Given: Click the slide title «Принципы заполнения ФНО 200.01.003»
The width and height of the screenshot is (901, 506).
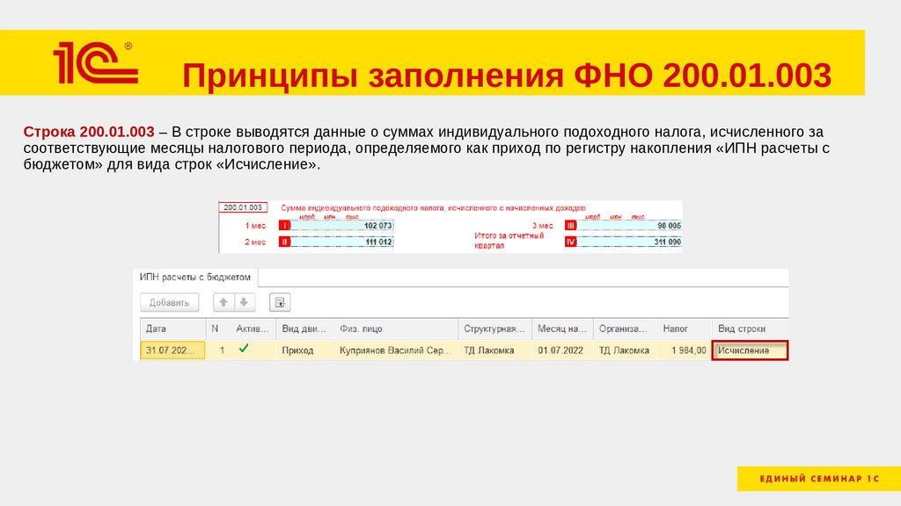Looking at the screenshot, I should pyautogui.click(x=507, y=76).
